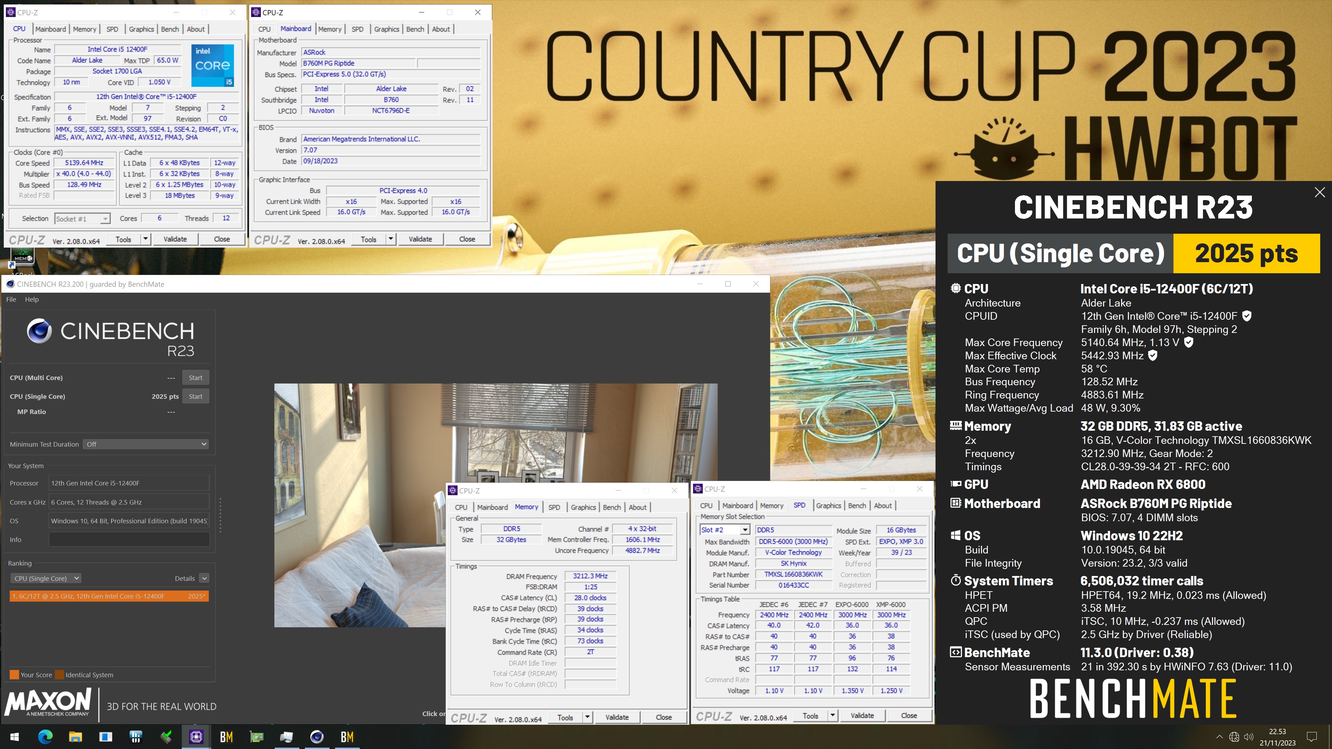
Task: Open Cinebench File menu
Action: point(11,299)
